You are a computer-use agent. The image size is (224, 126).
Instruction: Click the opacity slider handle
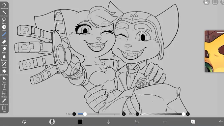tap(183, 114)
